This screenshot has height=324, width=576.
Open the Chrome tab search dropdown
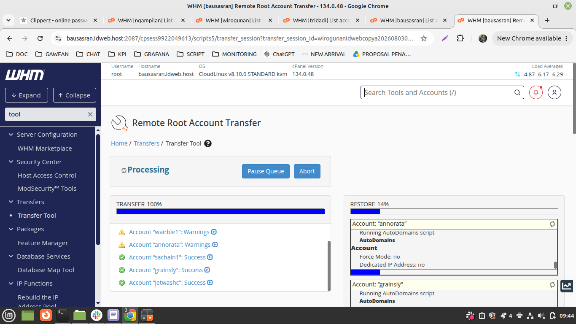[8, 20]
